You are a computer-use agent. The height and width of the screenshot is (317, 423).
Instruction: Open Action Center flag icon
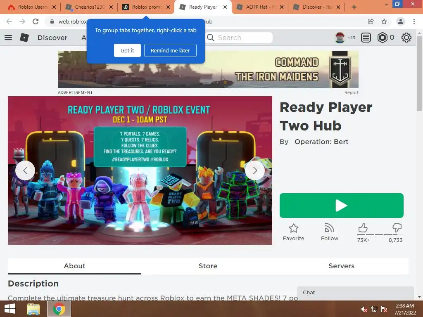coord(384,309)
